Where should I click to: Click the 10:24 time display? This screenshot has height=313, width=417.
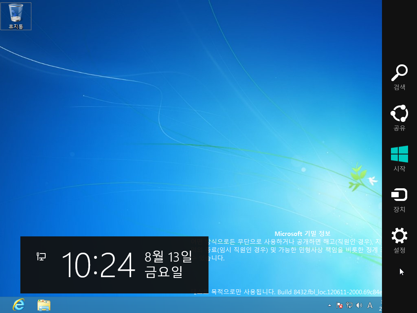coord(99,265)
